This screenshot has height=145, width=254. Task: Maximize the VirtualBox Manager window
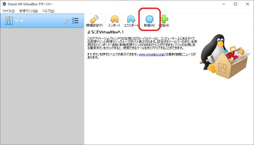tap(236, 4)
